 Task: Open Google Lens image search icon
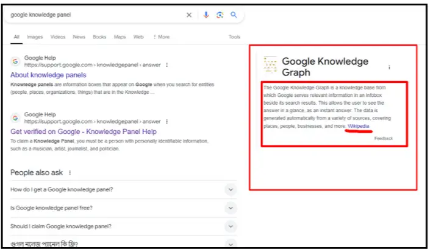point(220,15)
